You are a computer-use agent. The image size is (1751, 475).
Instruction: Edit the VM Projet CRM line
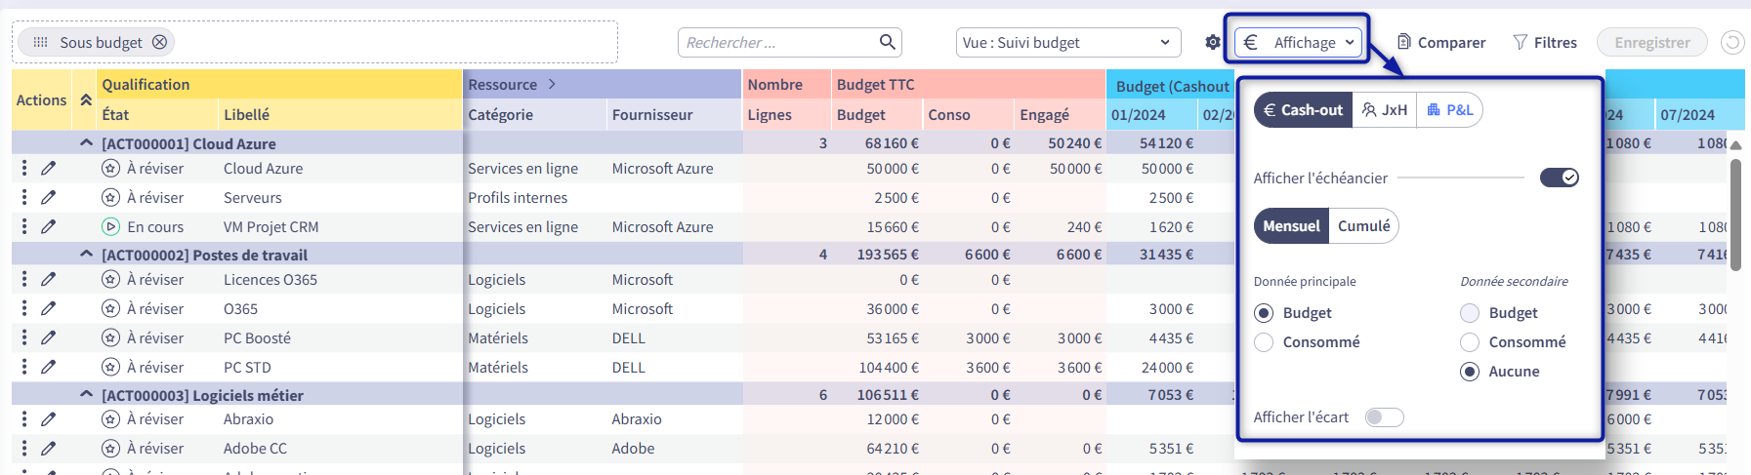pyautogui.click(x=48, y=226)
